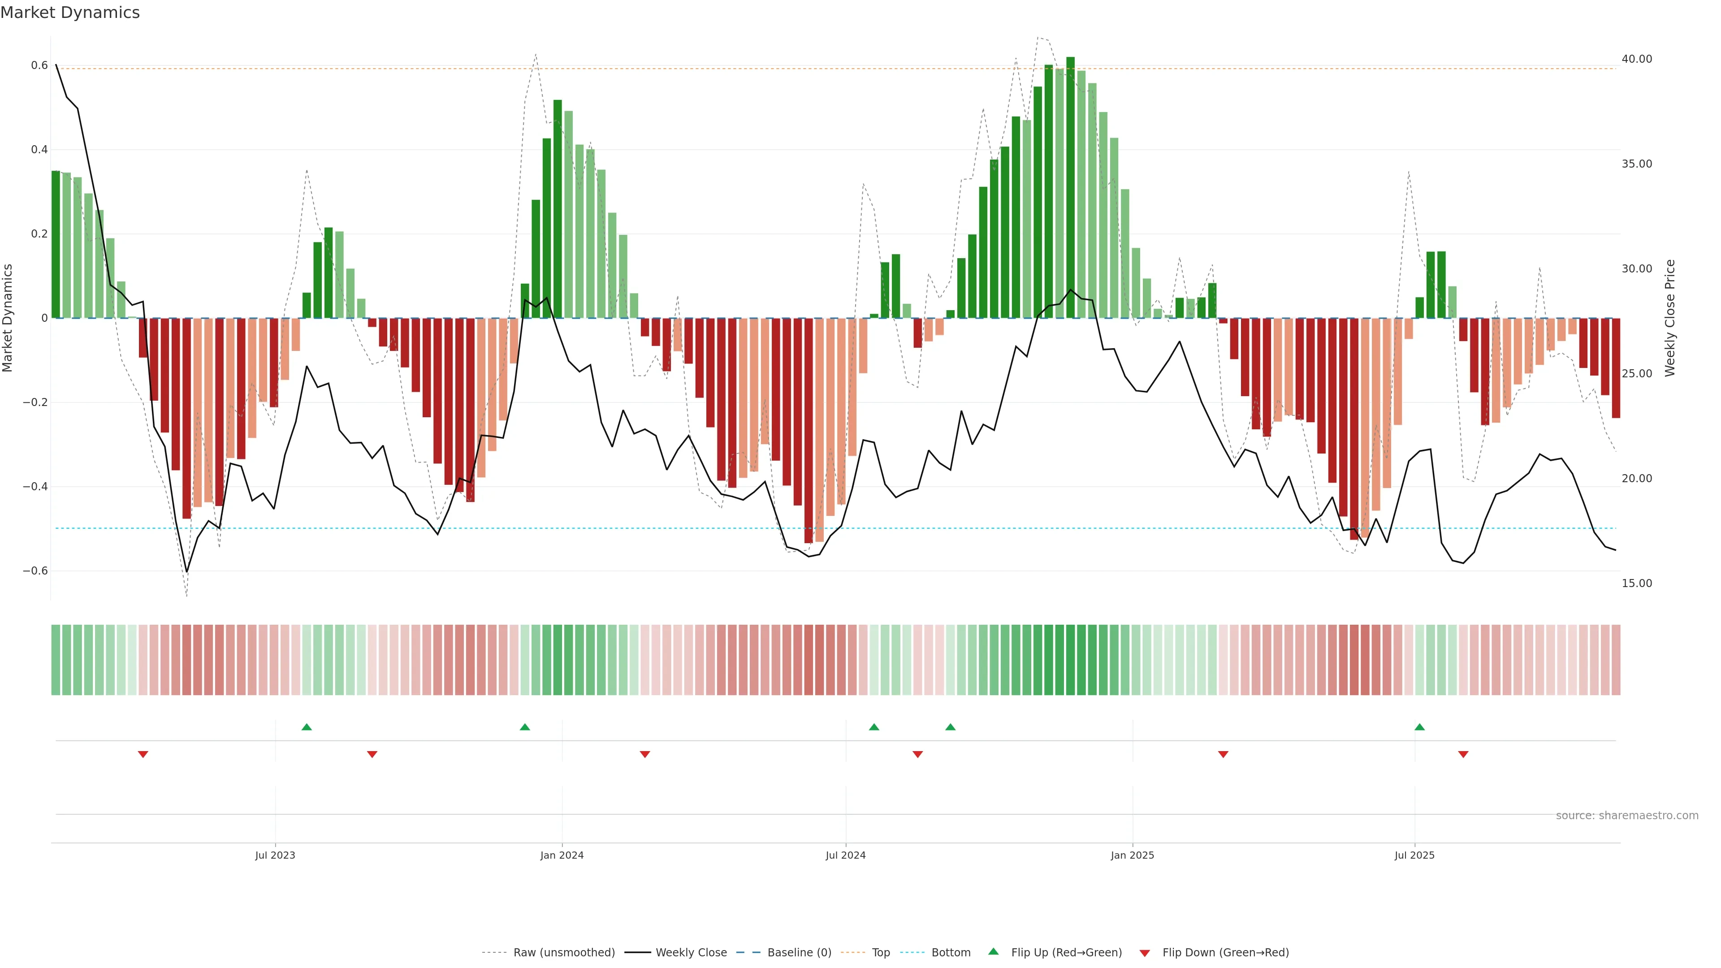Toggle the Weekly Close legend entry
Screen dimensions: 1721x968
pos(691,953)
